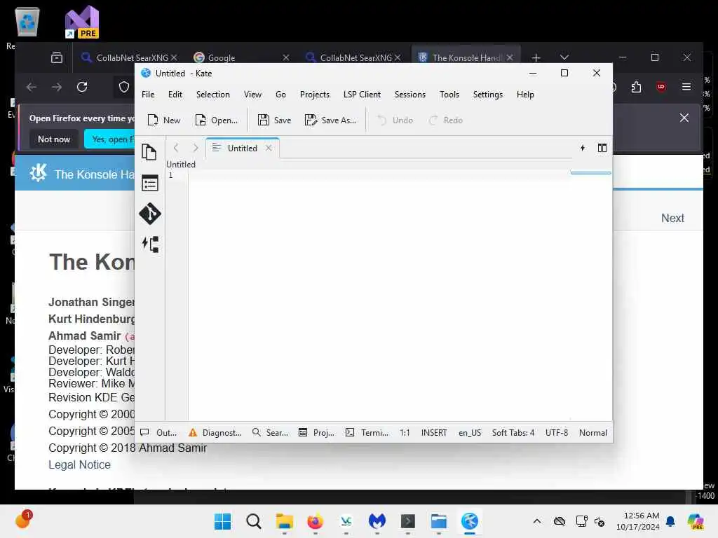Open Firefox application hamburger menu

pos(686,87)
